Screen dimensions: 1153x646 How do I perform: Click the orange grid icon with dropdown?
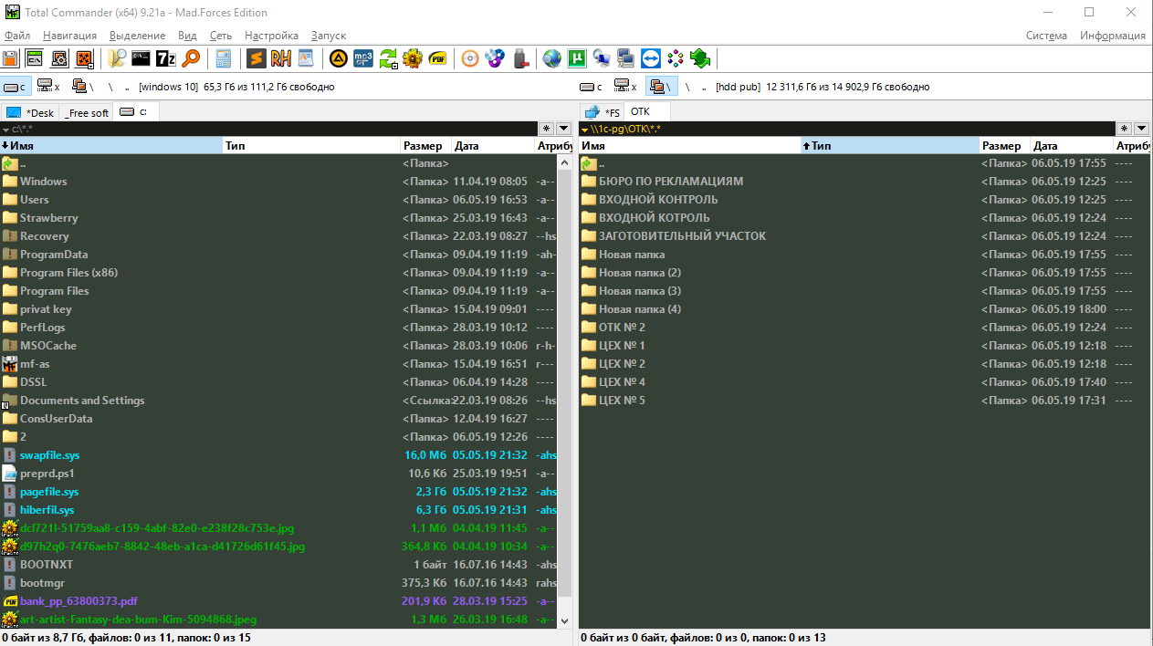pos(84,59)
